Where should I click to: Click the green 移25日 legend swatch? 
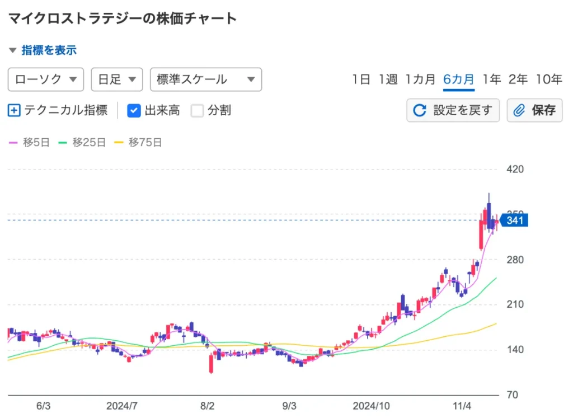[x=63, y=143]
